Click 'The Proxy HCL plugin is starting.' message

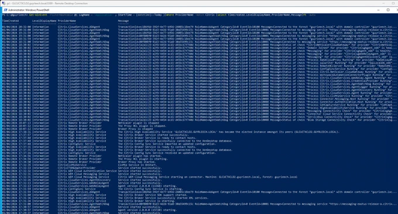pyautogui.click(x=143, y=159)
